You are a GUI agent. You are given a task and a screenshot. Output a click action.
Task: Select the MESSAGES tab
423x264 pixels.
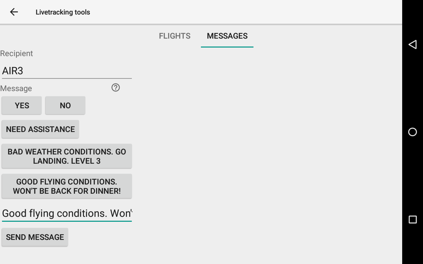[x=227, y=36]
